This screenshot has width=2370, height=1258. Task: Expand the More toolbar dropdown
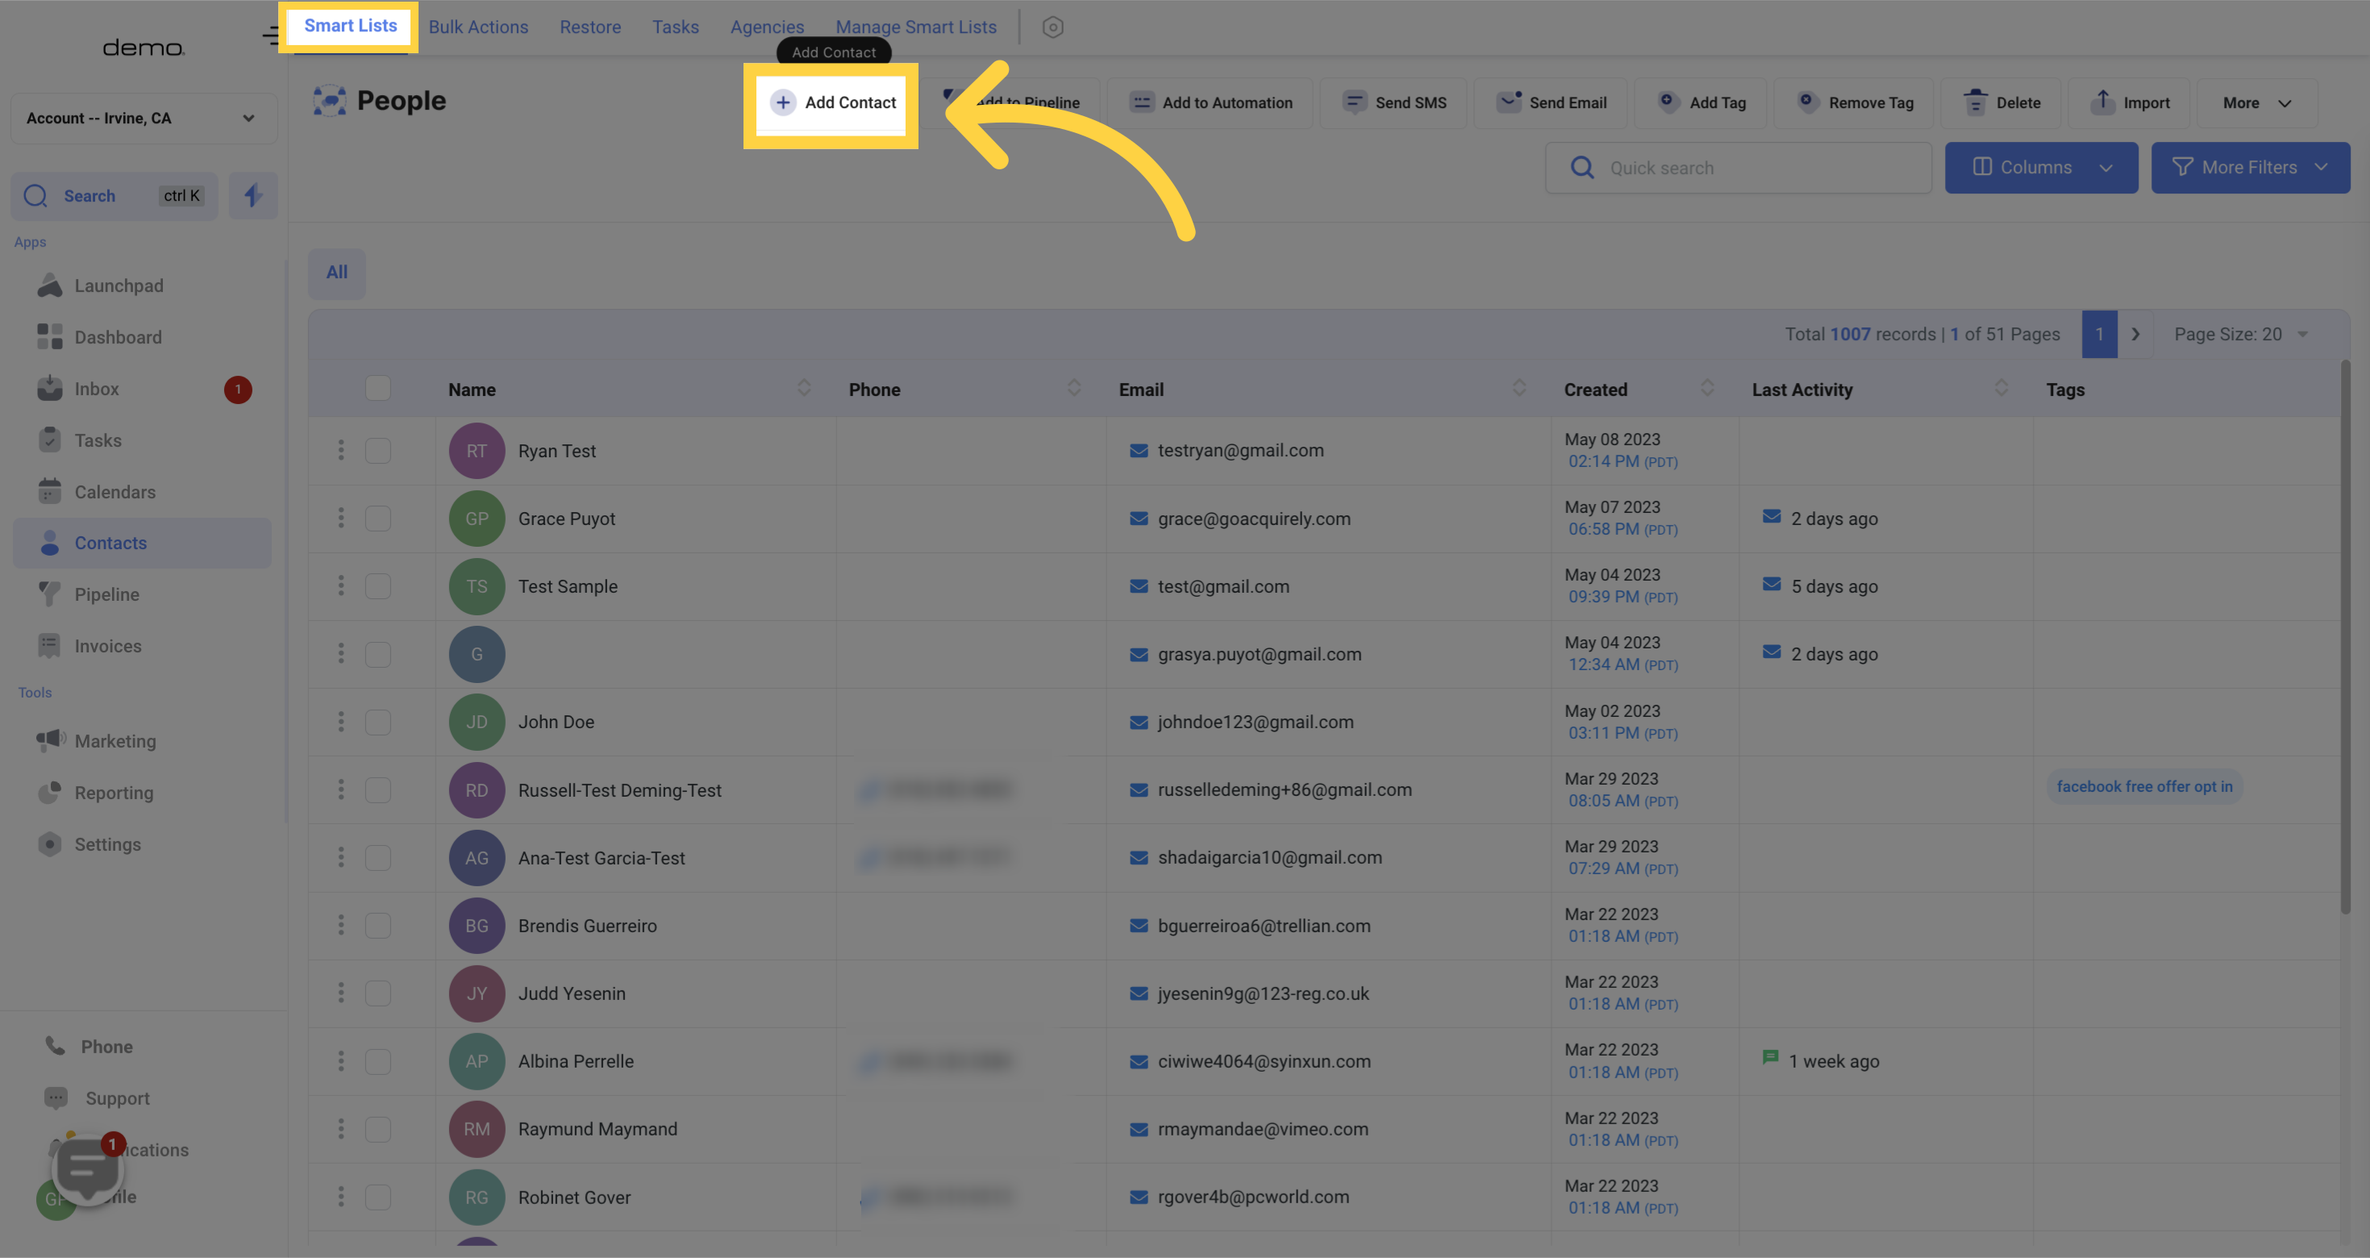tap(2256, 102)
